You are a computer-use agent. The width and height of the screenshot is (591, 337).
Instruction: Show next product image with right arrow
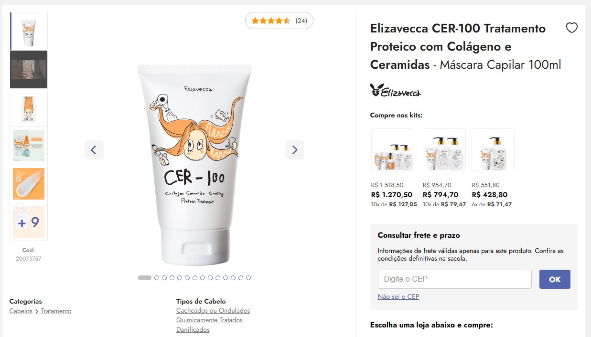point(295,150)
